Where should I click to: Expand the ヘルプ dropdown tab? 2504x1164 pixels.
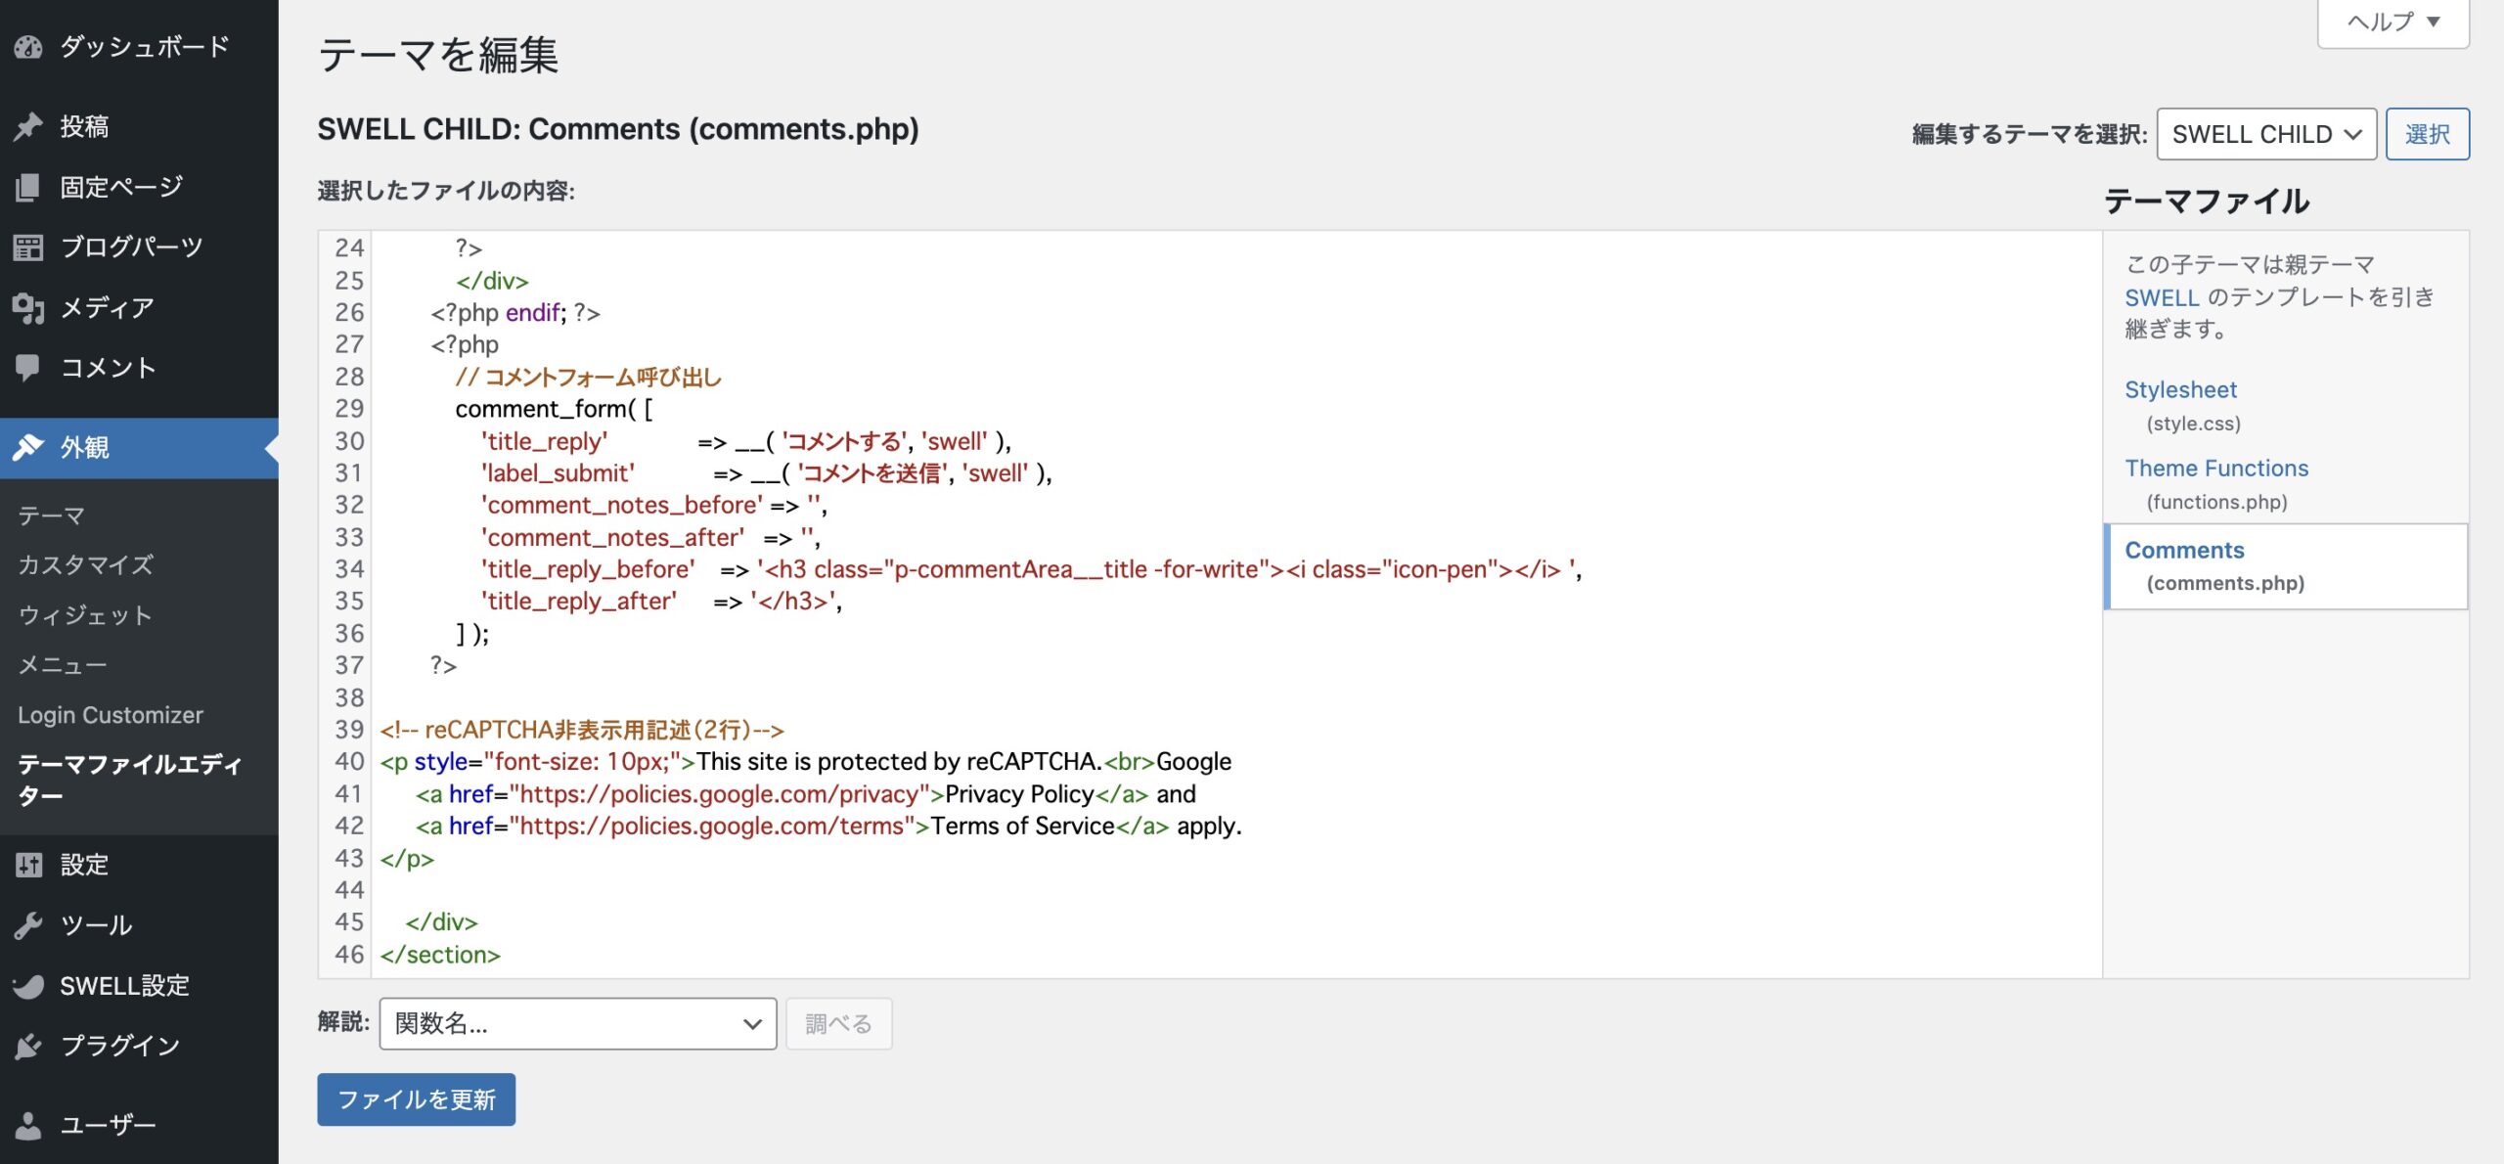pos(2392,22)
